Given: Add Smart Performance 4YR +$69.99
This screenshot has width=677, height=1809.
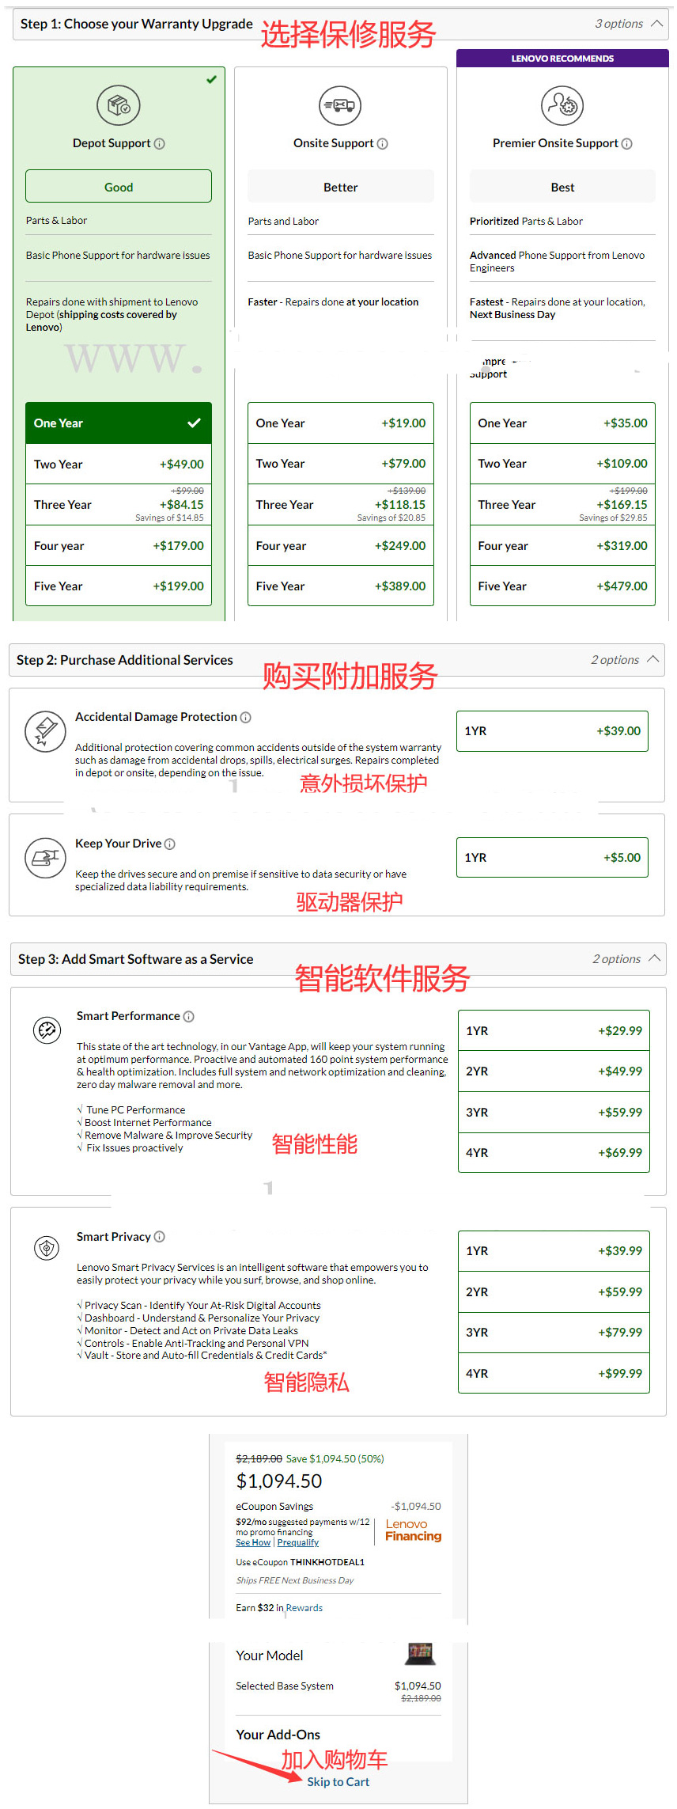Looking at the screenshot, I should tap(554, 1153).
